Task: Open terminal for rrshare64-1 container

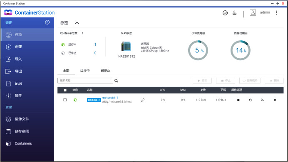Action: click(263, 100)
